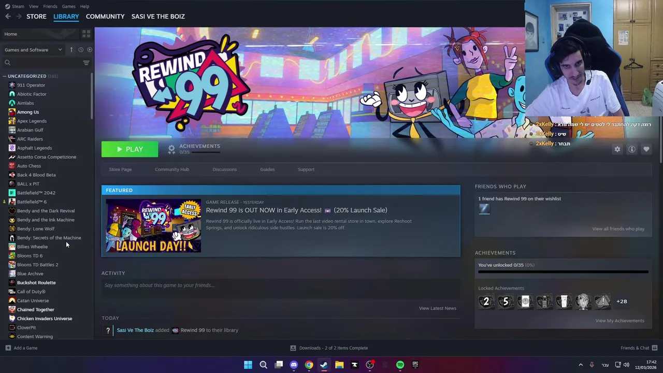Click the locked achievement icon showing 2

click(x=486, y=301)
